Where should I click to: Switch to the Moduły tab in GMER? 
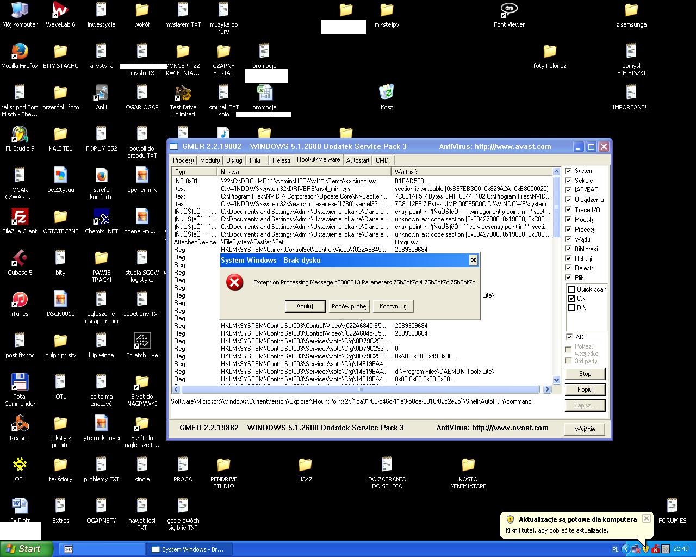[x=210, y=160]
